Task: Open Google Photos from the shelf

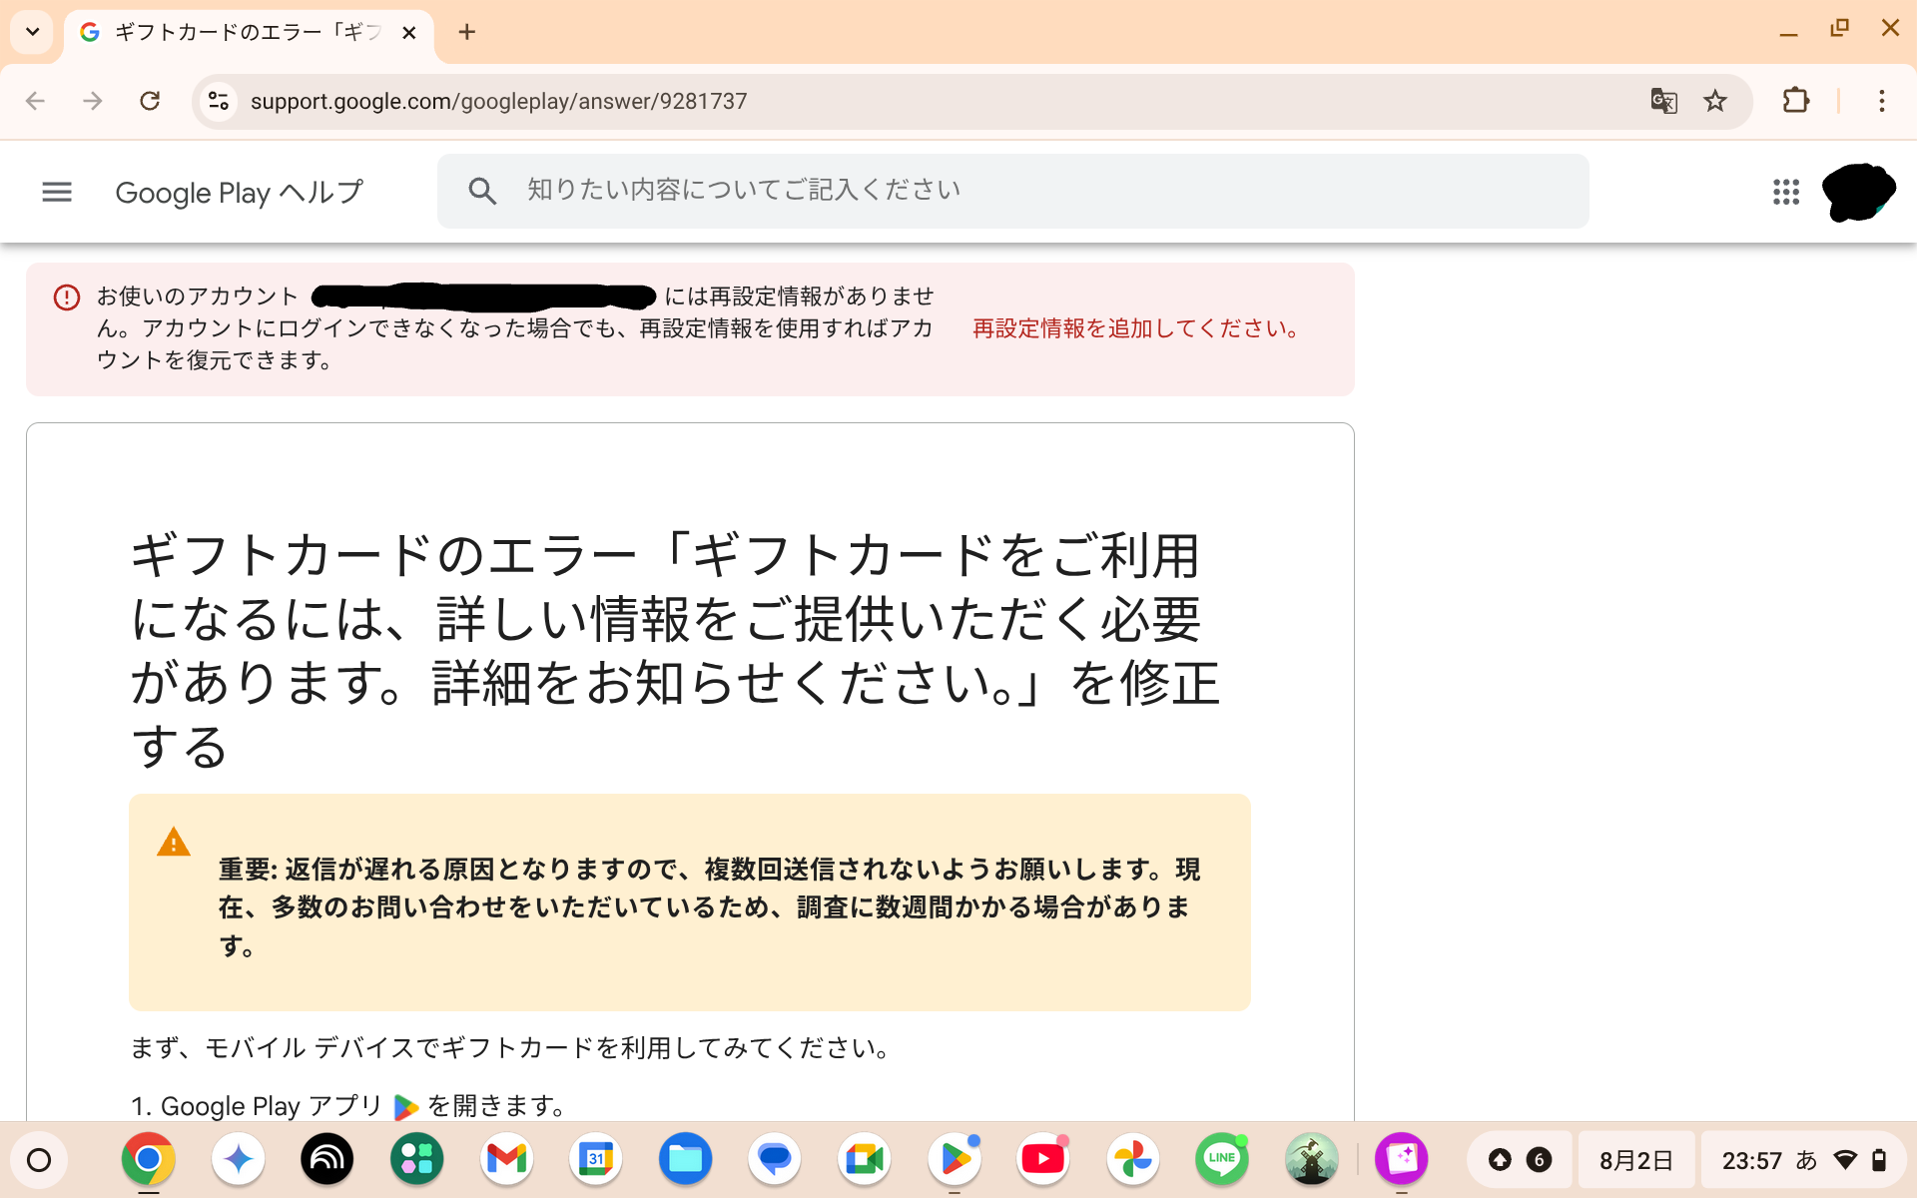Action: (x=1133, y=1159)
